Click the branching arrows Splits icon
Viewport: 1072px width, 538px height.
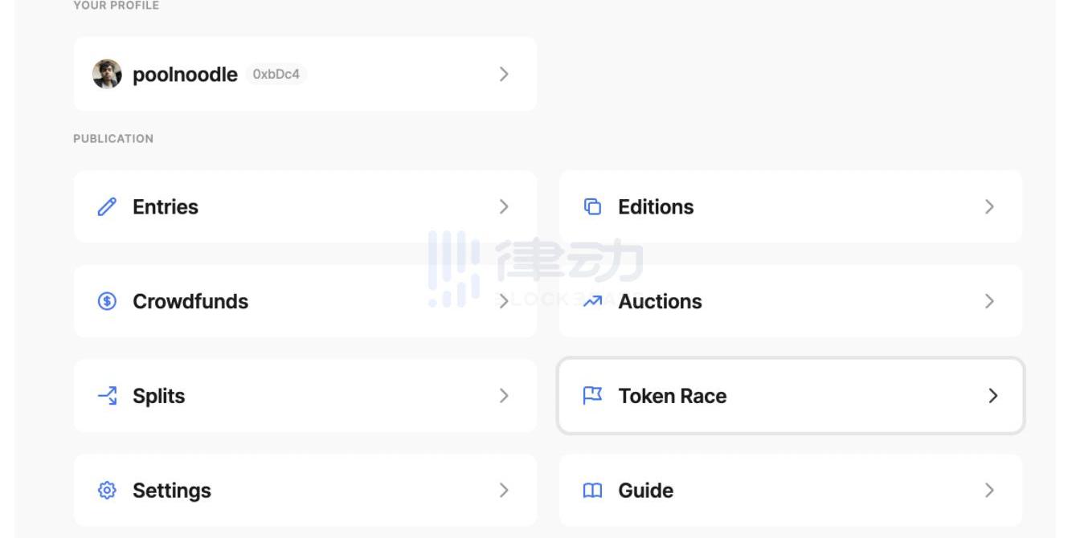point(107,396)
